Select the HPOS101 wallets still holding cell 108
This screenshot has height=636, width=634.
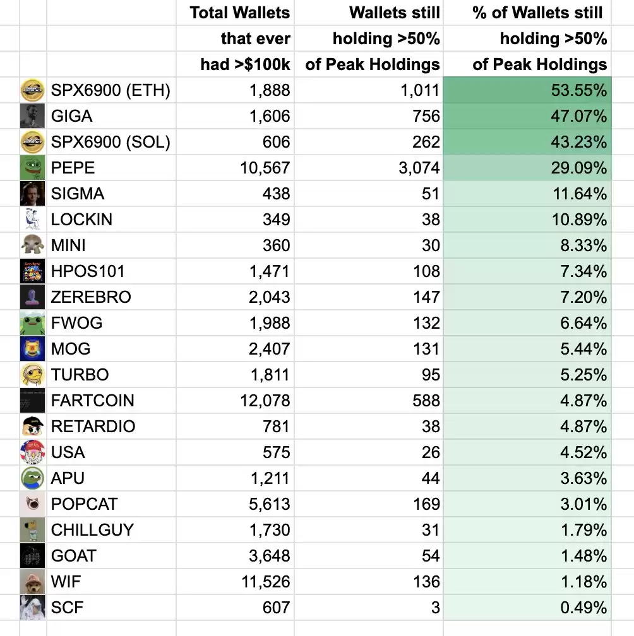click(x=369, y=271)
